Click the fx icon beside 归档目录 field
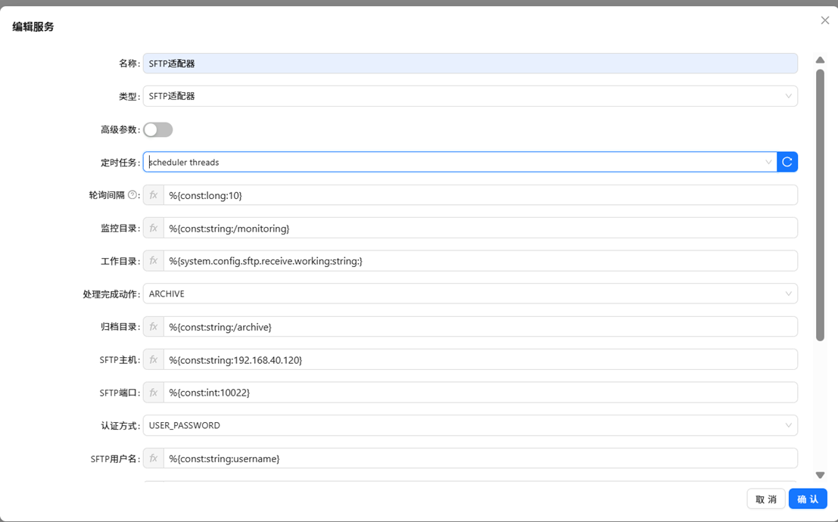This screenshot has height=522, width=838. click(154, 327)
